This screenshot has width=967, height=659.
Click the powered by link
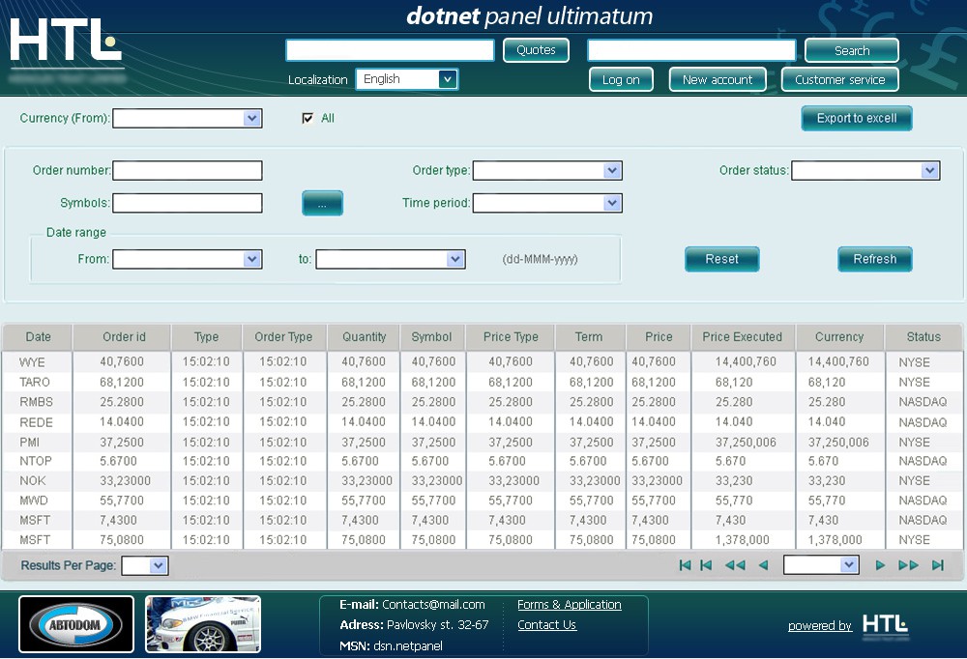pyautogui.click(x=820, y=626)
